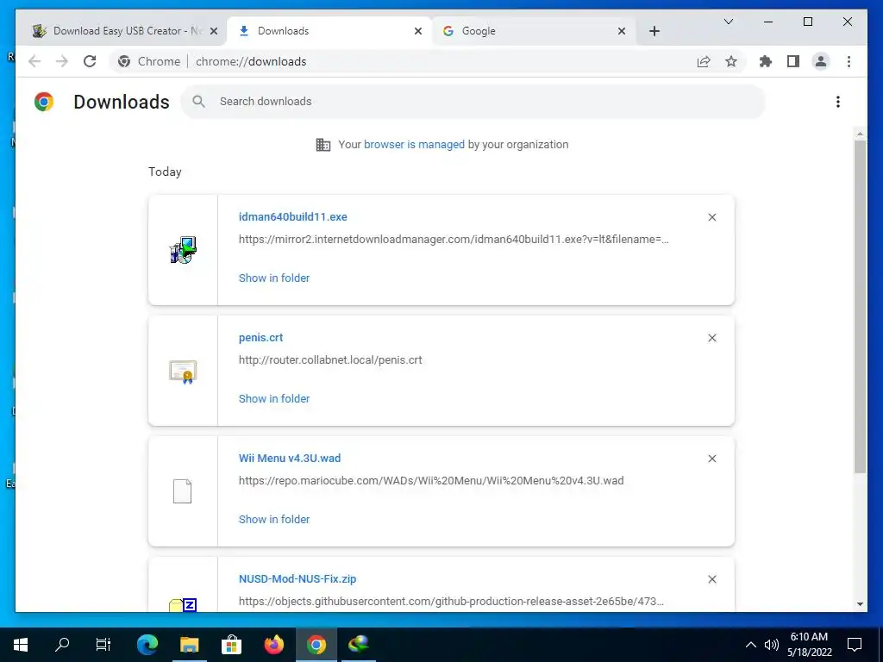Open the notification center icon
The image size is (883, 662).
pos(855,645)
